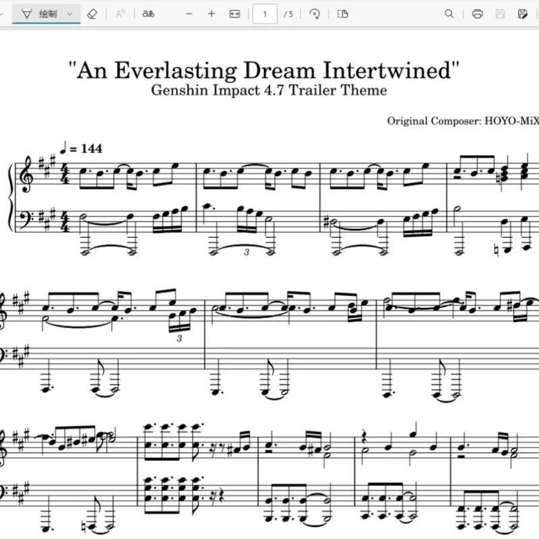The height and width of the screenshot is (539, 539).
Task: Click the read aloud icon
Action: (x=121, y=14)
